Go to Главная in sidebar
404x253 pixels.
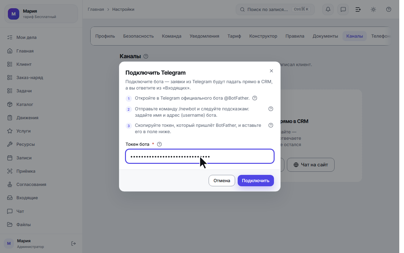(41, 51)
